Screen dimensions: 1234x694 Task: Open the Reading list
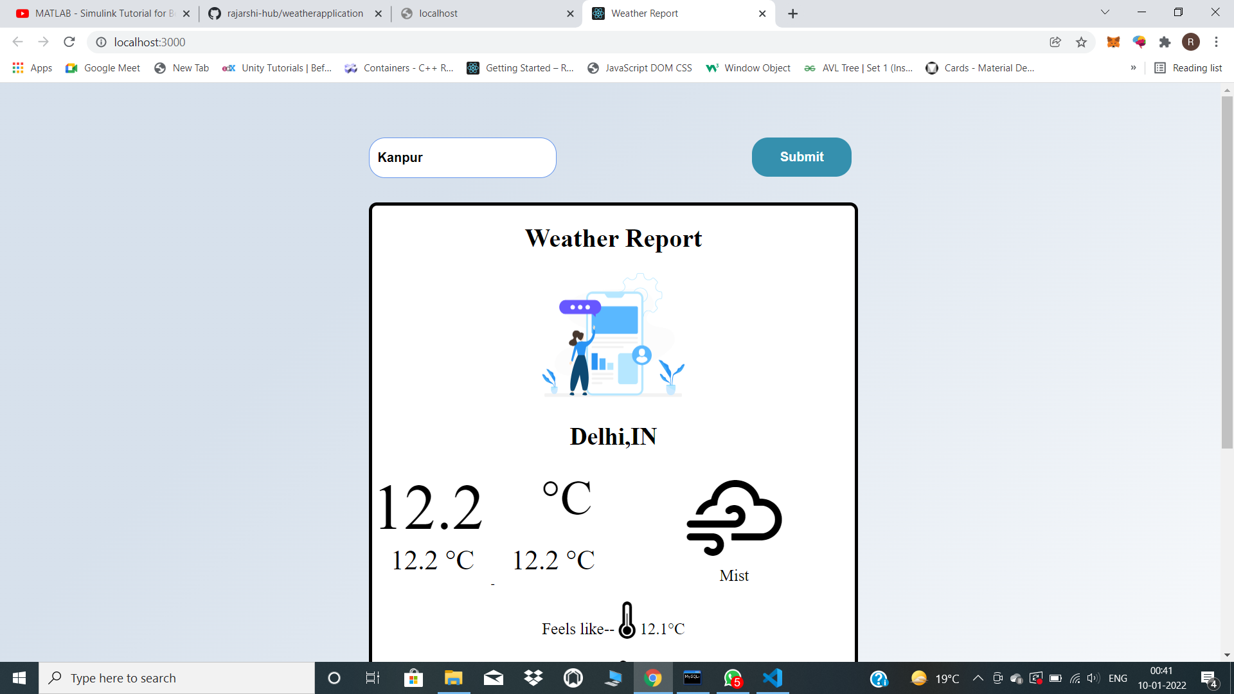(1188, 67)
